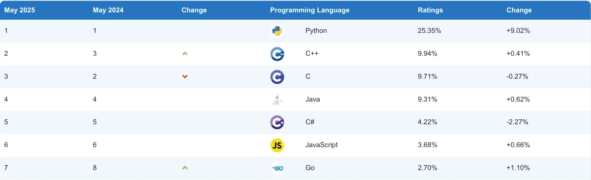The image size is (591, 180).
Task: Open the JavaScript language name
Action: point(322,145)
